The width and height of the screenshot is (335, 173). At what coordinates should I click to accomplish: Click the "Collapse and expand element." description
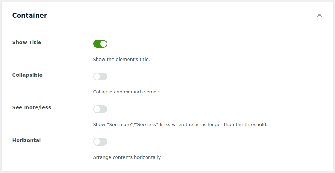click(128, 92)
